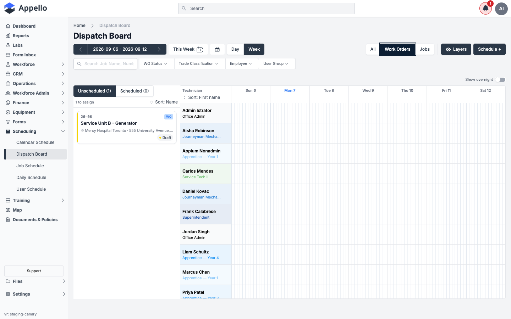This screenshot has width=511, height=319.
Task: Click the CRM icon in sidebar
Action: (x=8, y=74)
